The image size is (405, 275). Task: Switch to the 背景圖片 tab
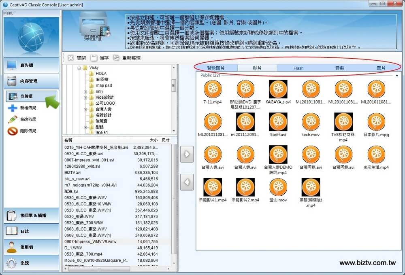click(216, 68)
